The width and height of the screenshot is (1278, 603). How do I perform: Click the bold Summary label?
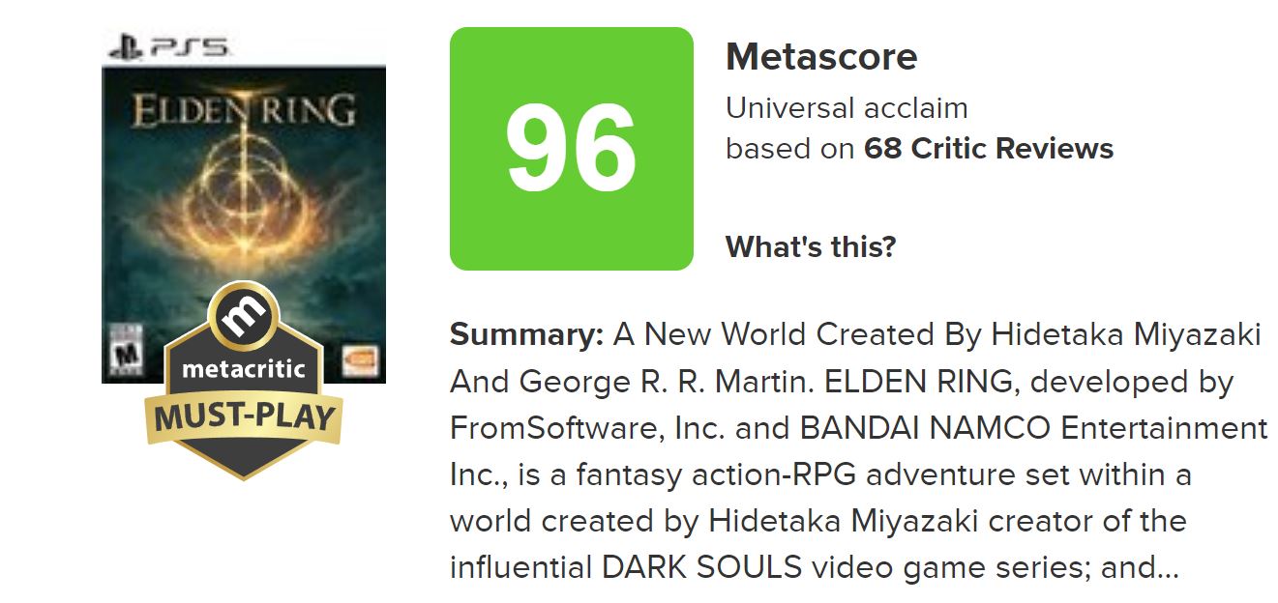(527, 335)
